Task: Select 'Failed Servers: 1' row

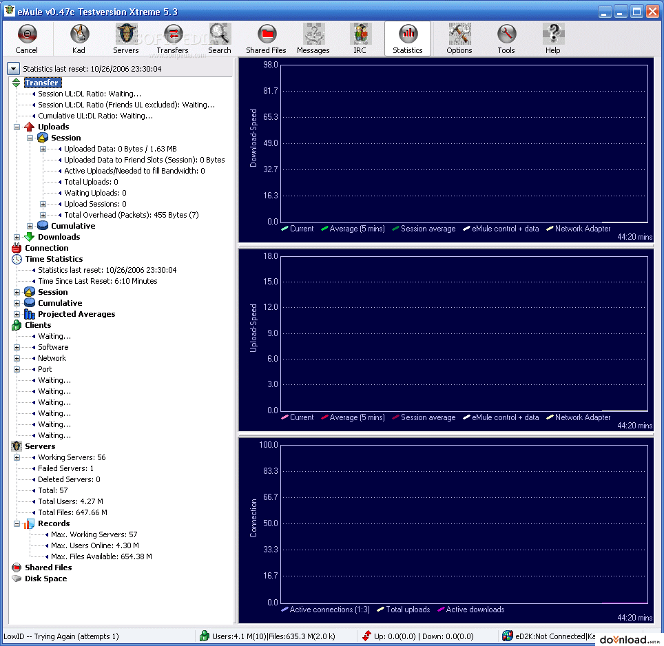Action: 65,468
